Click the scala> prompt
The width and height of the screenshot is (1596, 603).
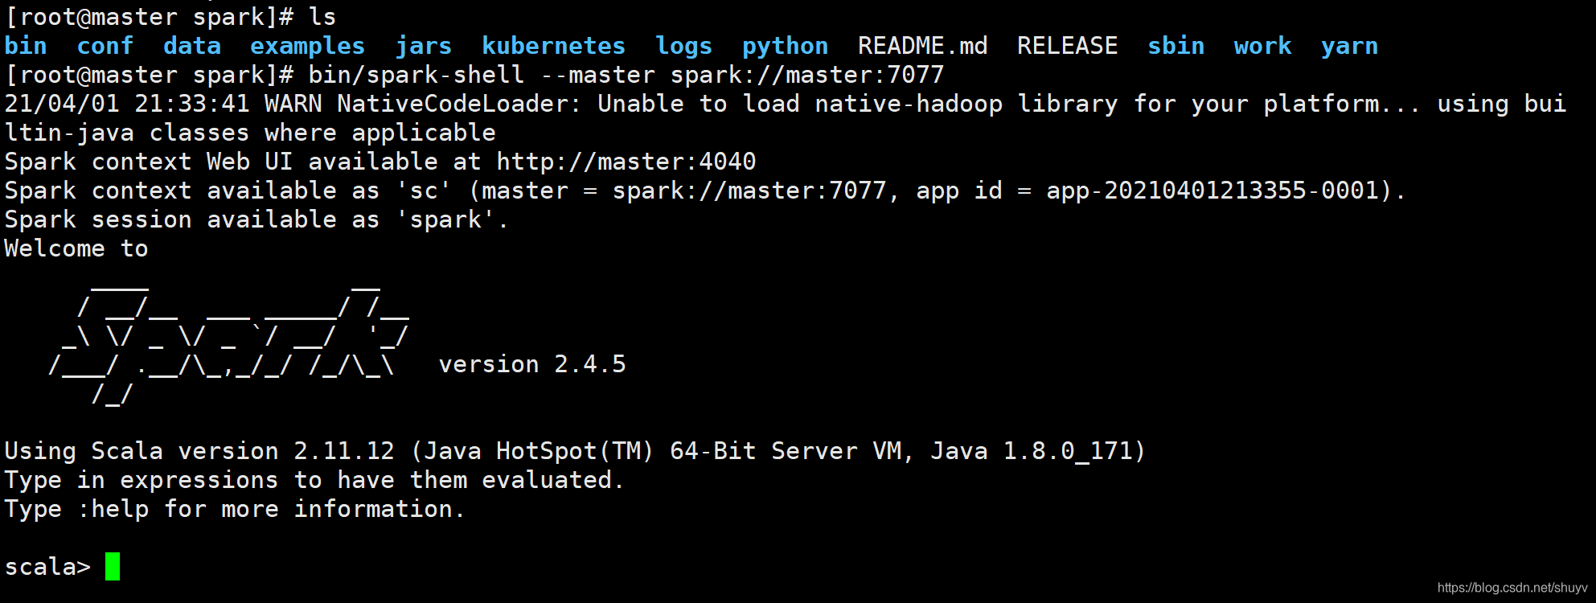[47, 567]
